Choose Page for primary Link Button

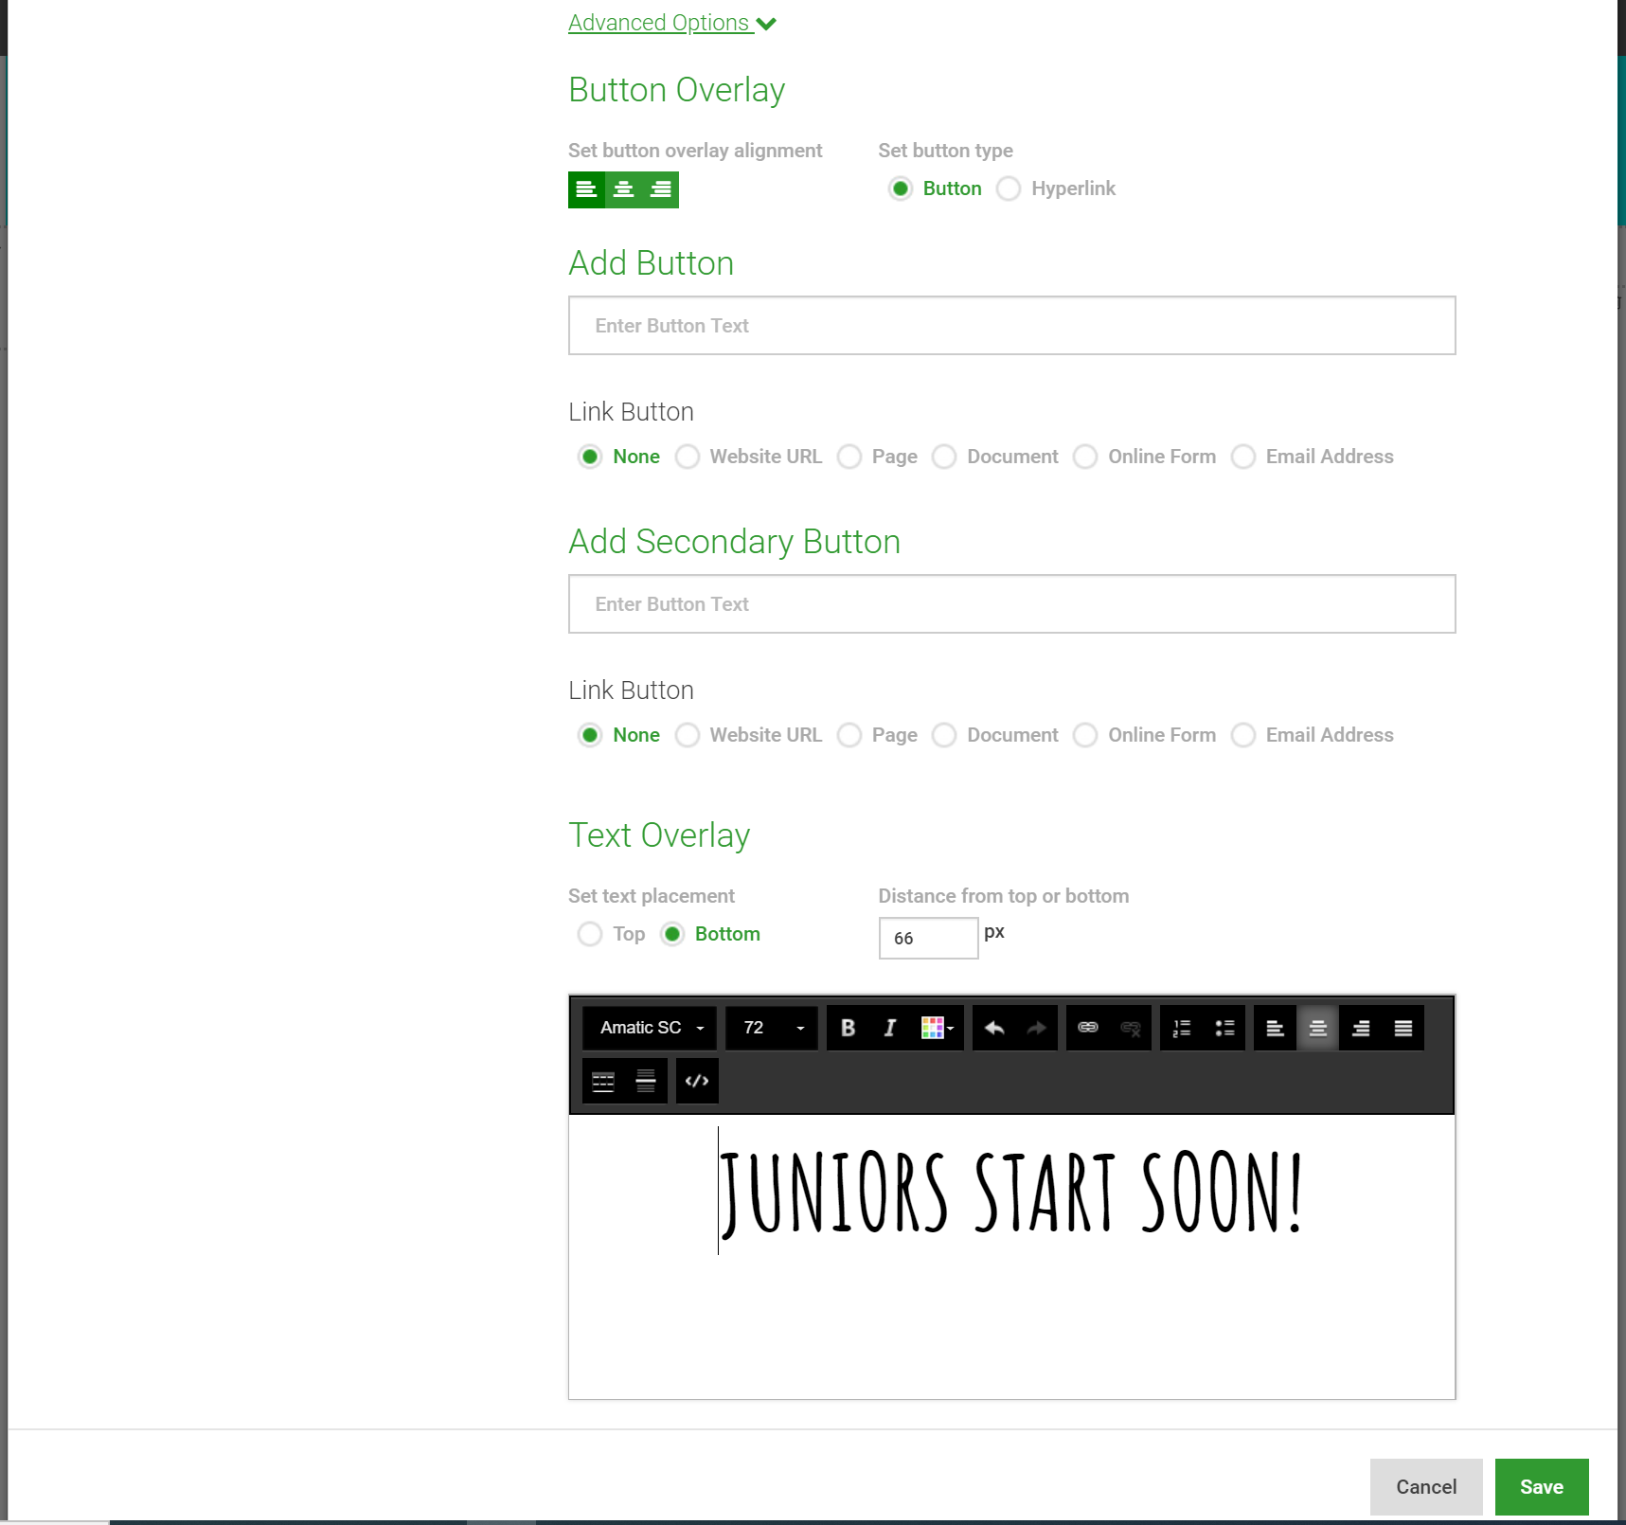point(849,457)
